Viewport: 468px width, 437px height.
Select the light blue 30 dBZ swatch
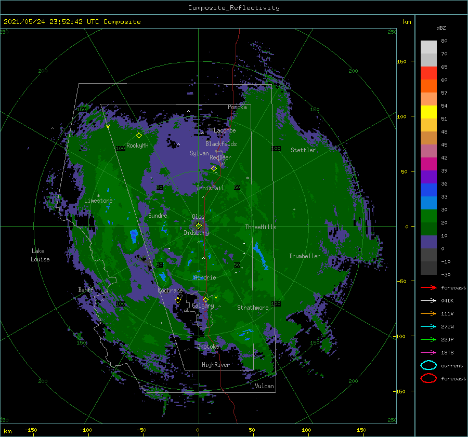coord(428,203)
